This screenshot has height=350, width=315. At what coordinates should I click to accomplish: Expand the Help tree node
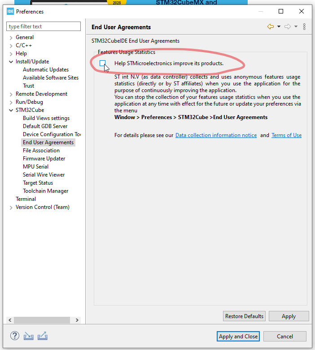tap(11, 54)
